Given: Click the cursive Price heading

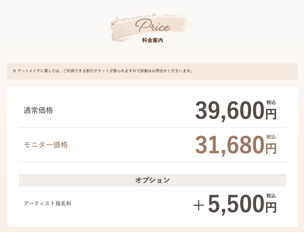Looking at the screenshot, I should (x=153, y=26).
